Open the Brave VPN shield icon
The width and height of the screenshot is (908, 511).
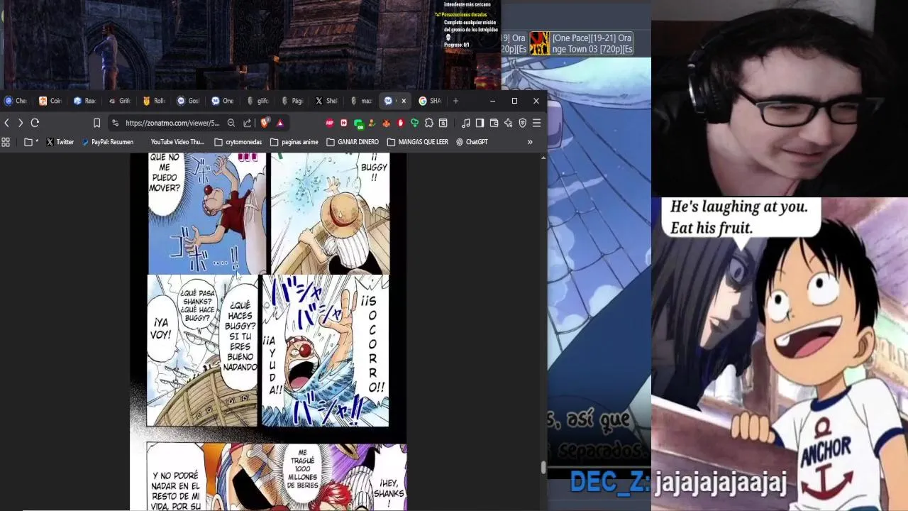[x=523, y=123]
